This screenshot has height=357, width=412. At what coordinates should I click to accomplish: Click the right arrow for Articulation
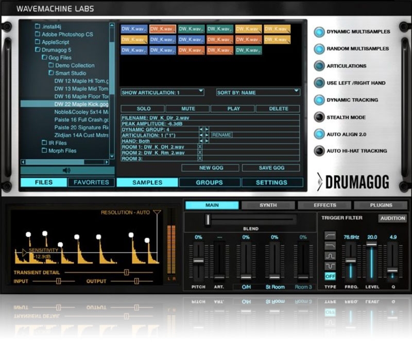tap(207, 135)
